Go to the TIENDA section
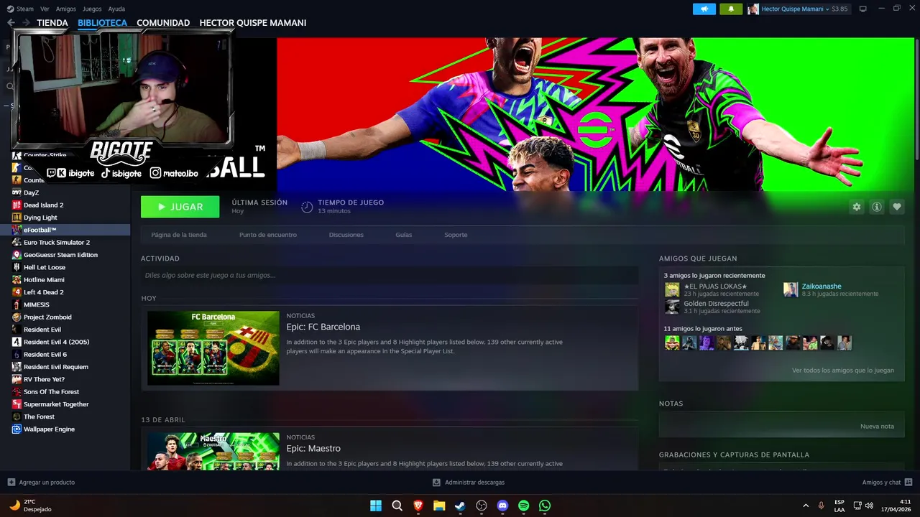This screenshot has height=517, width=920. click(52, 23)
